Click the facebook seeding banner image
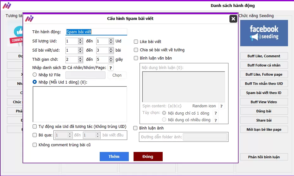The width and height of the screenshot is (294, 176). tap(264, 33)
